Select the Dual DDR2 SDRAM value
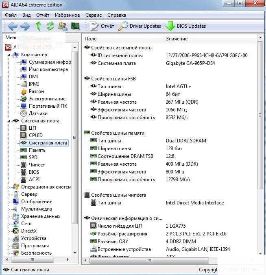Viewport: 266px width, 275px height. click(x=186, y=141)
